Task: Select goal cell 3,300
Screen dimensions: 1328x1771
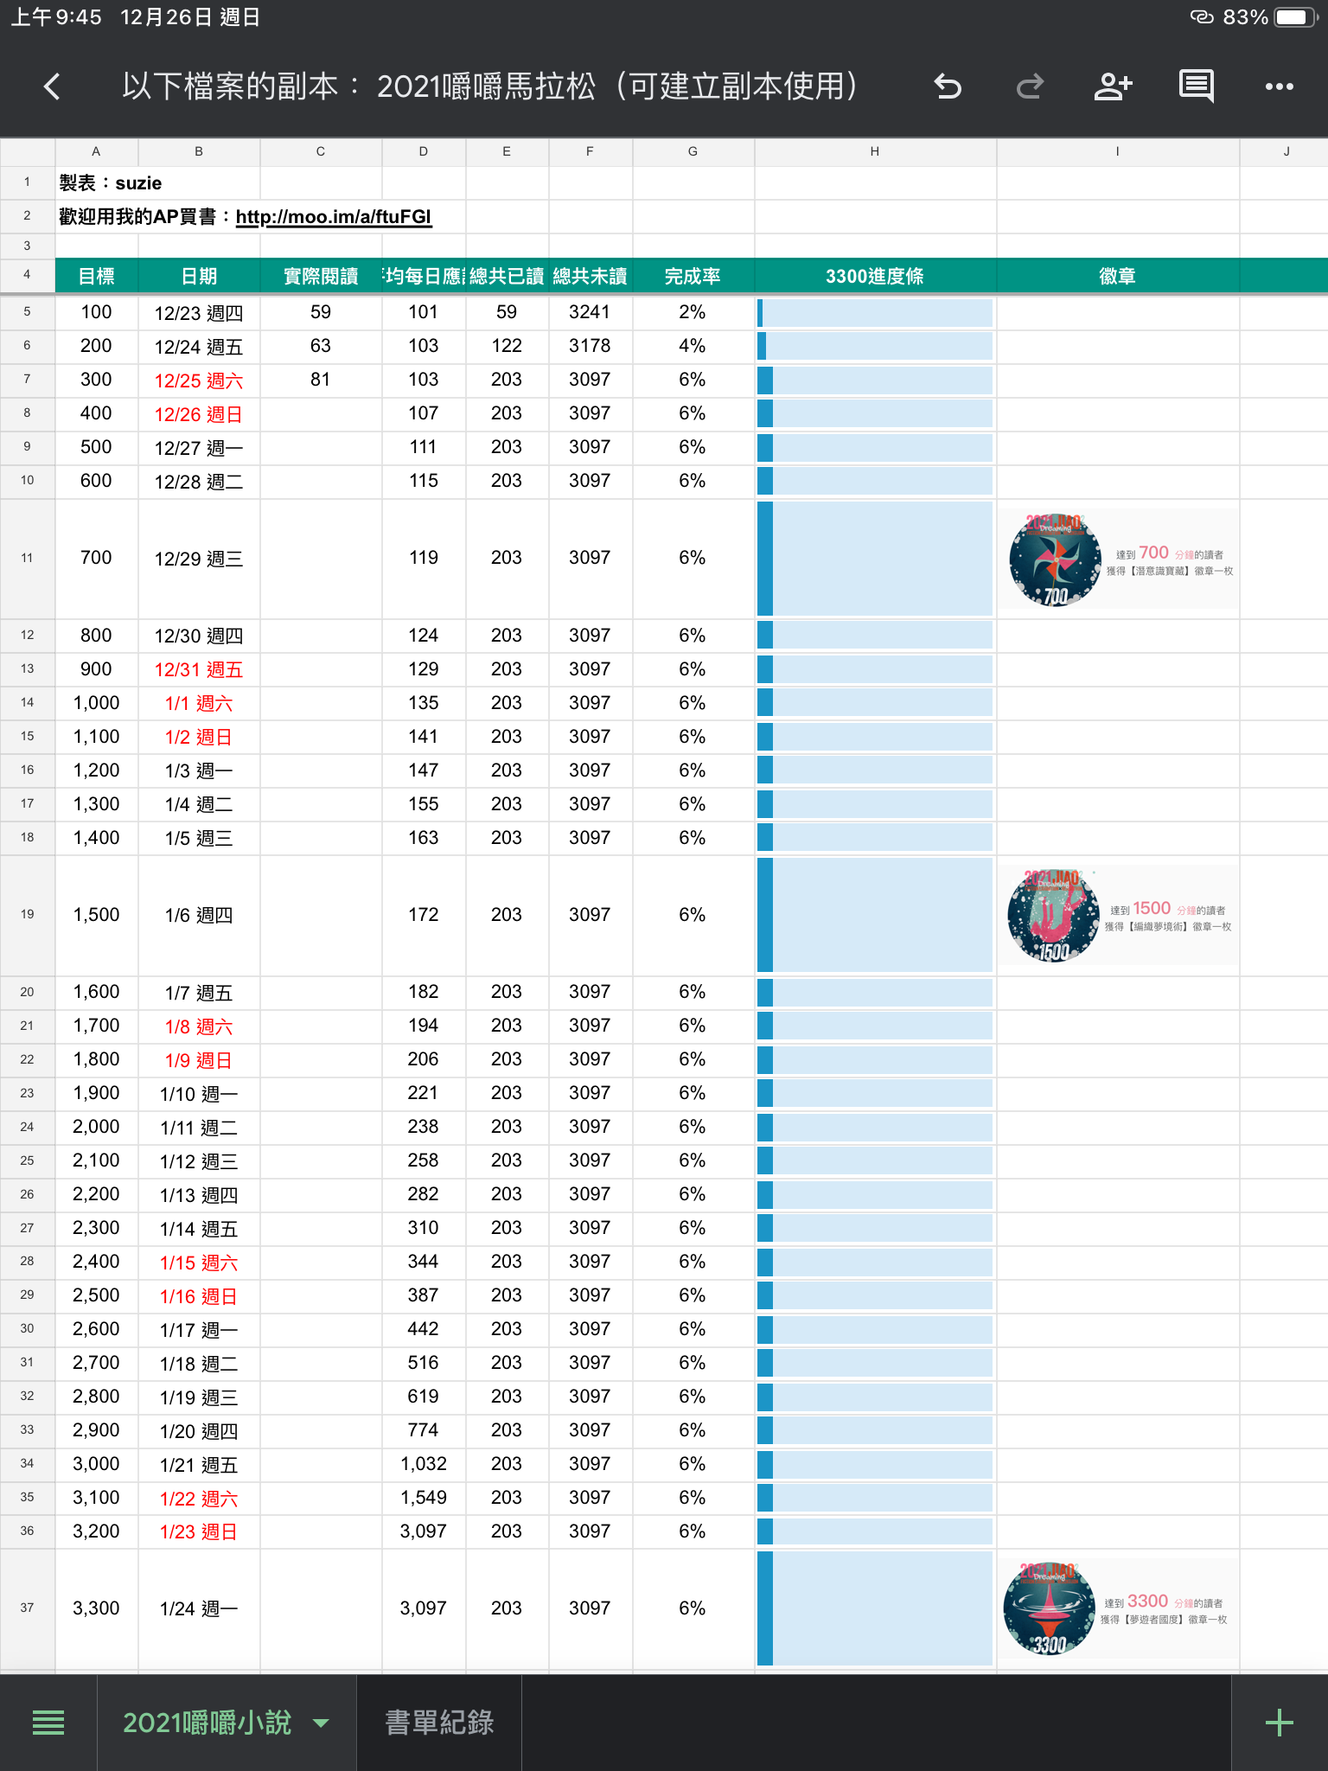Action: coord(96,1608)
